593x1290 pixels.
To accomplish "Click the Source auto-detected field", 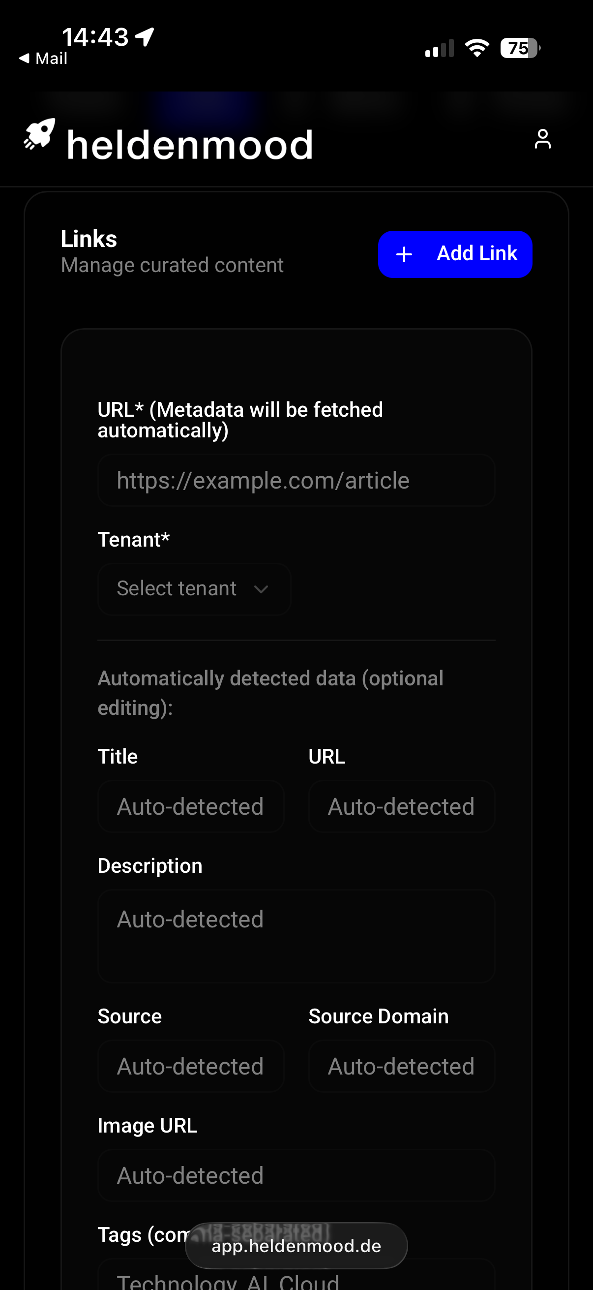I will (x=191, y=1066).
